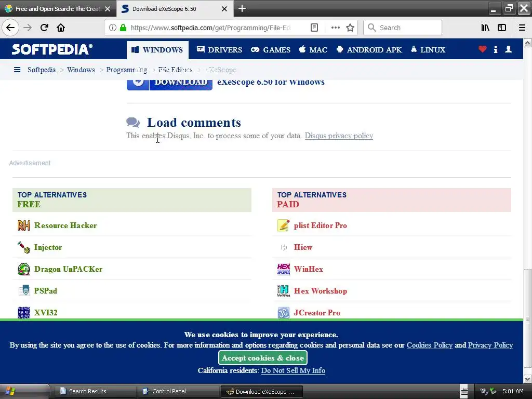Click the Dragon UnPACKer dragon icon
The height and width of the screenshot is (399, 532).
click(24, 269)
